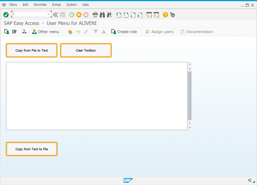
Task: Open the Edit menu
Action: pos(25,4)
